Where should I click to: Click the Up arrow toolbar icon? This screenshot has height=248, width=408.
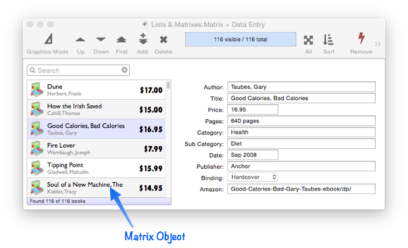[81, 40]
